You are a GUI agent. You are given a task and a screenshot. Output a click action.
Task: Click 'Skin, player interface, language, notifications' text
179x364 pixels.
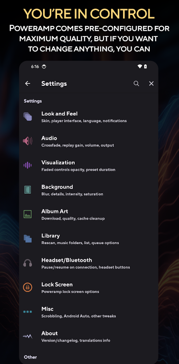(x=84, y=121)
